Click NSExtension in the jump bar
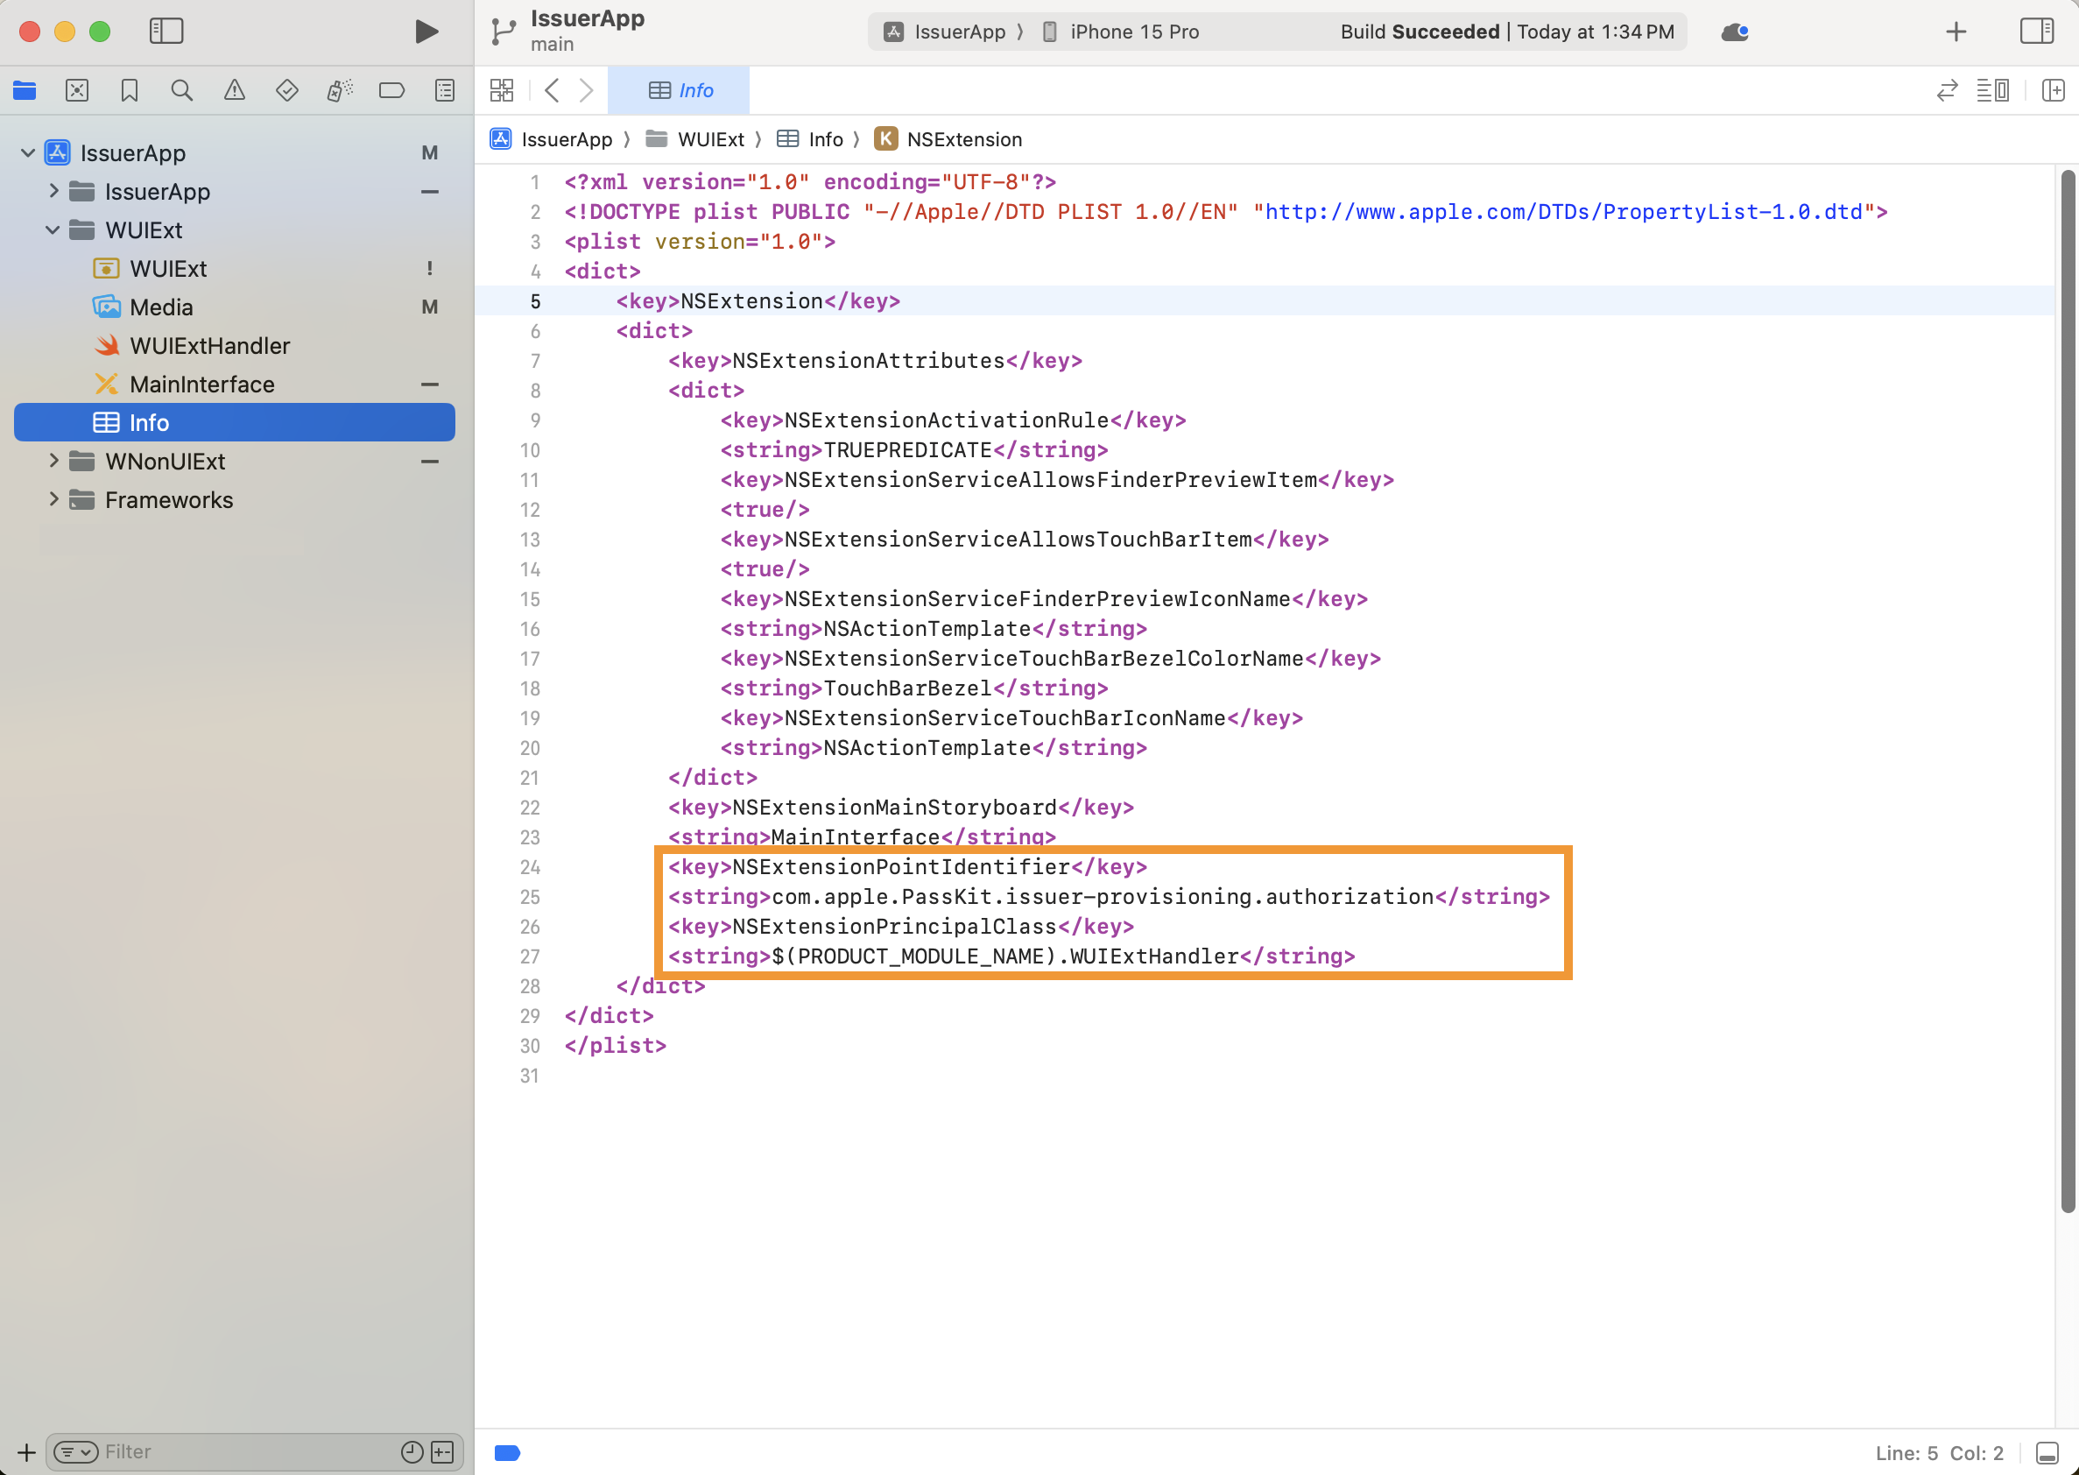 coord(948,139)
